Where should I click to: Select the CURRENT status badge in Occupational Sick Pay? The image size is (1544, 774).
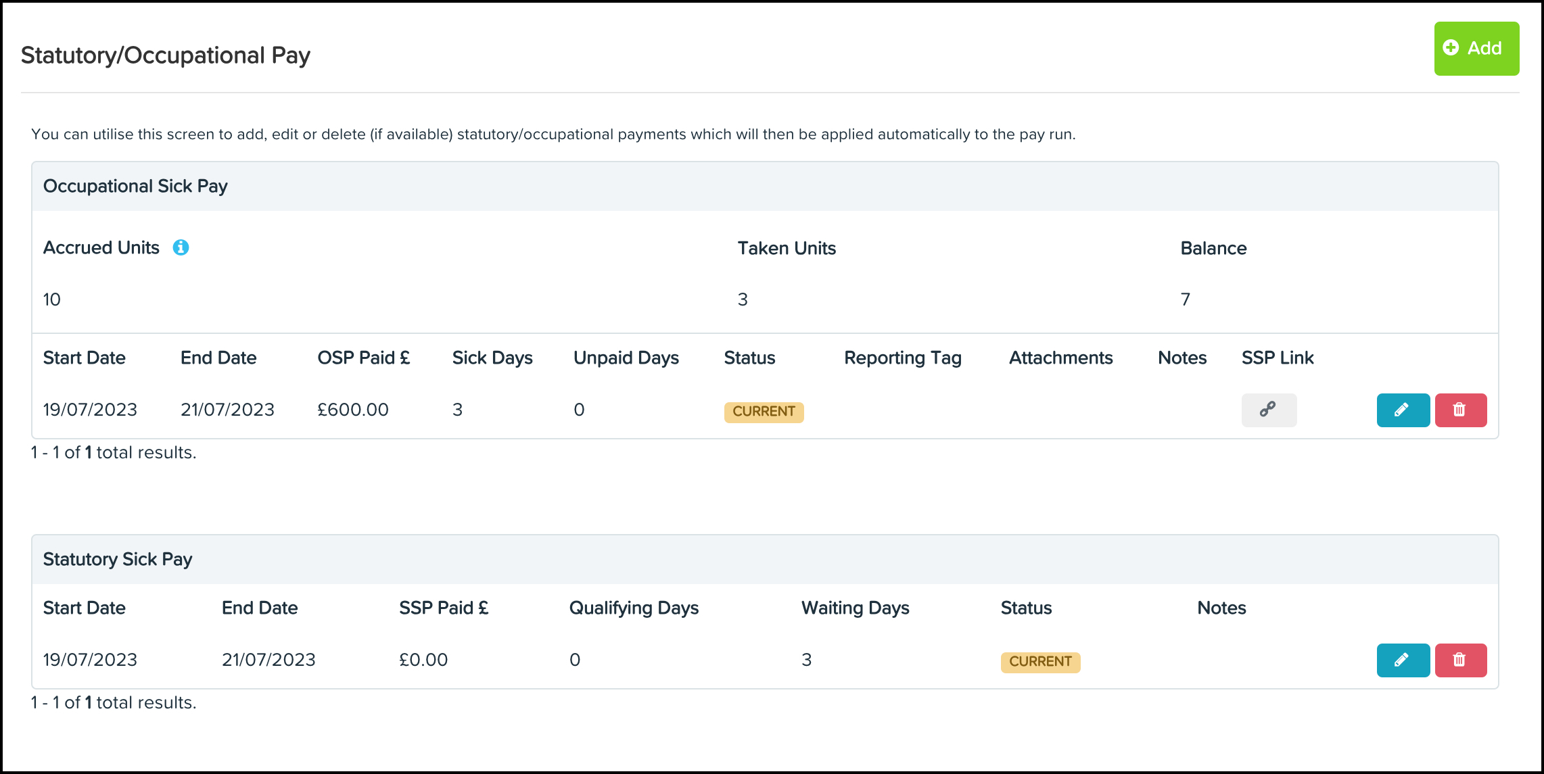764,411
